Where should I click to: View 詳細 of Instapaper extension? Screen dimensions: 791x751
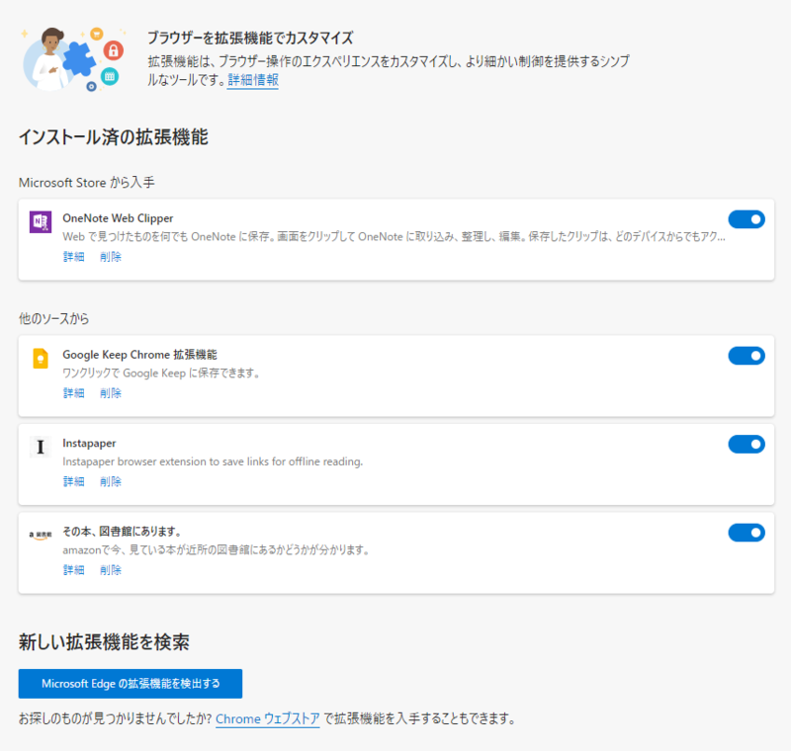(x=73, y=481)
